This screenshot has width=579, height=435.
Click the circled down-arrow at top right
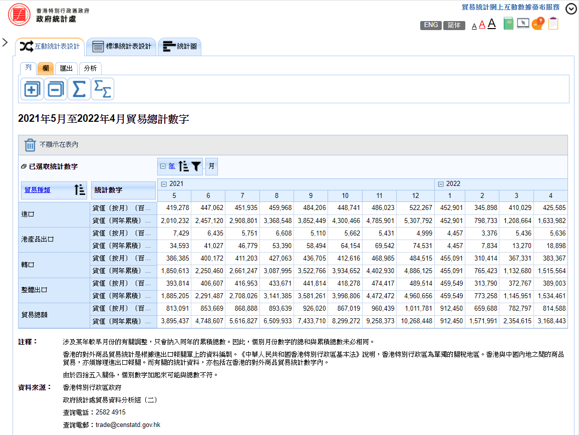click(571, 9)
